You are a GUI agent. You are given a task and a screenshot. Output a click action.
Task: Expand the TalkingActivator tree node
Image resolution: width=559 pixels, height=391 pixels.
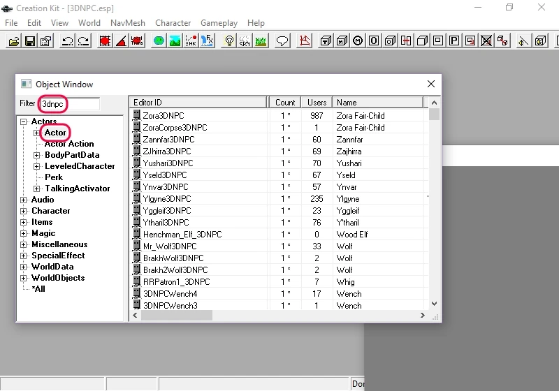(36, 189)
